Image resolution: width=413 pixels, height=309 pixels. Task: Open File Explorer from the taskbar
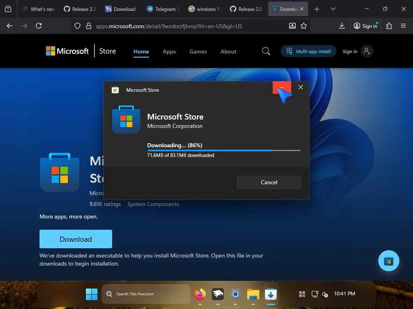pos(253,294)
